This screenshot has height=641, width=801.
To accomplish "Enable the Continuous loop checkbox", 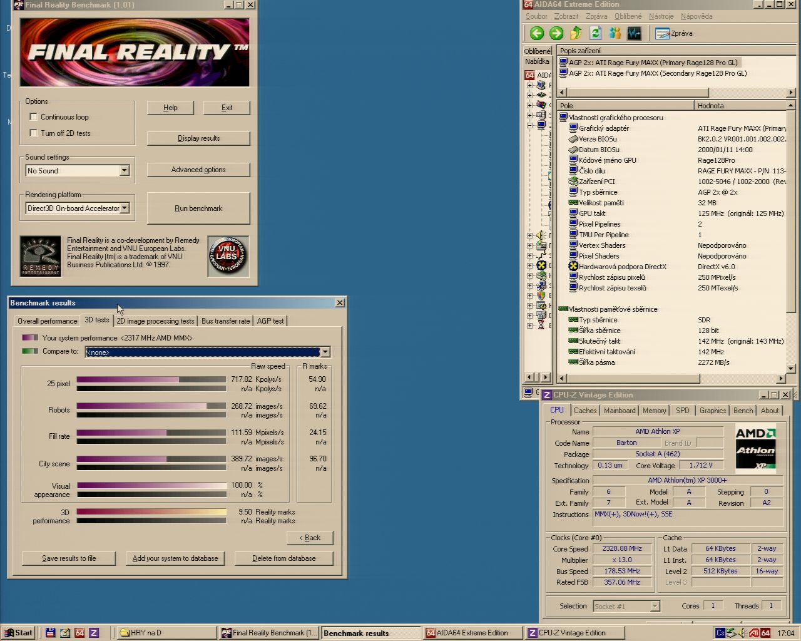I will coord(34,117).
